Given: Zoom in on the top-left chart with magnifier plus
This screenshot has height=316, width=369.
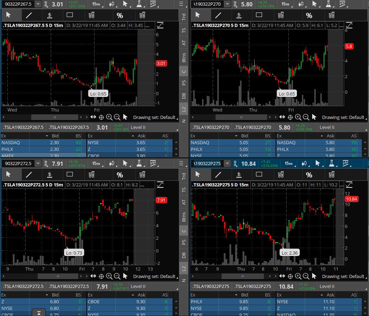Looking at the screenshot, I should (x=109, y=117).
